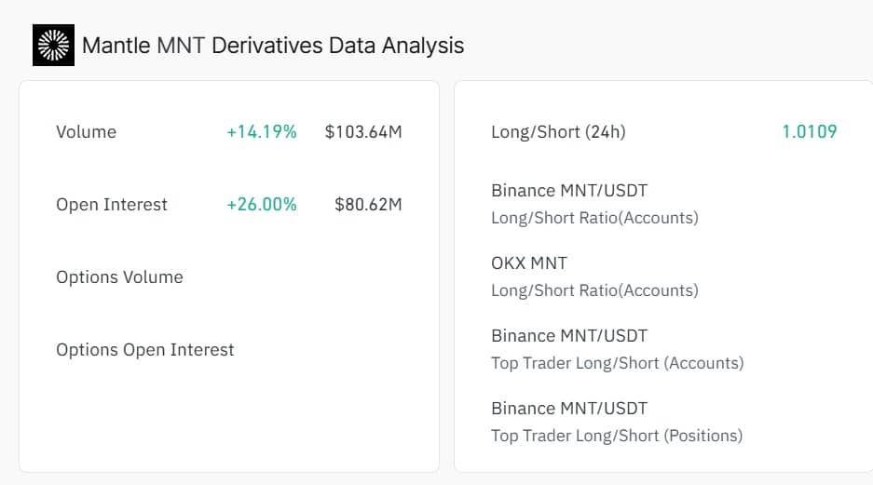The image size is (873, 485).
Task: Click the $80.62M open interest amount
Action: pos(368,205)
